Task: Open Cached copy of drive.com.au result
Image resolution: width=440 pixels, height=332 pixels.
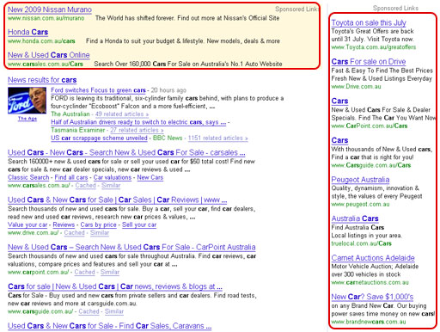Action: 74,233
